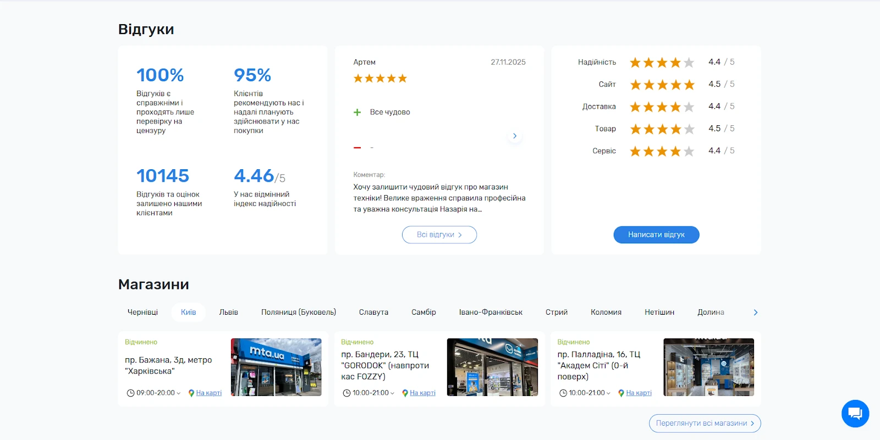
Task: Click the green plus advantages icon
Action: (358, 112)
